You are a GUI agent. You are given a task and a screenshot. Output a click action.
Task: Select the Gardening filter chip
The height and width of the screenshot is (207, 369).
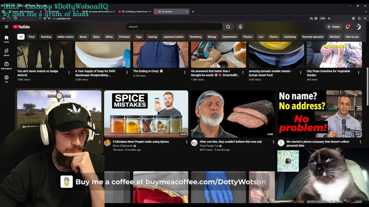pos(290,37)
